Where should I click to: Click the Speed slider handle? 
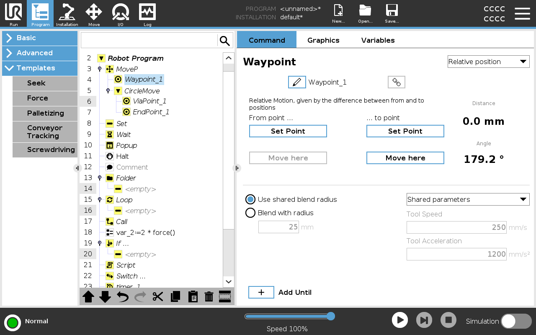(x=331, y=316)
